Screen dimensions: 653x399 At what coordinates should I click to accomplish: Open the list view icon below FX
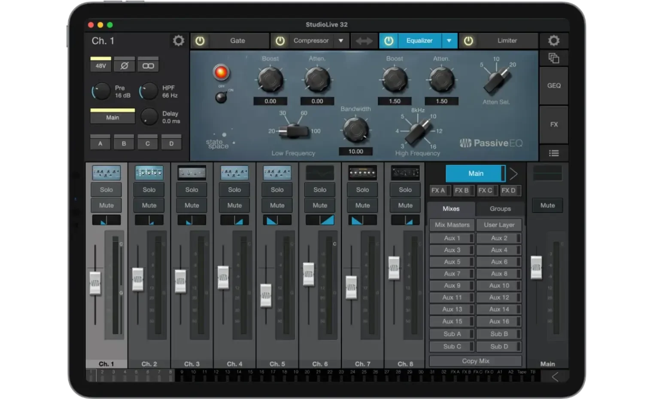553,153
